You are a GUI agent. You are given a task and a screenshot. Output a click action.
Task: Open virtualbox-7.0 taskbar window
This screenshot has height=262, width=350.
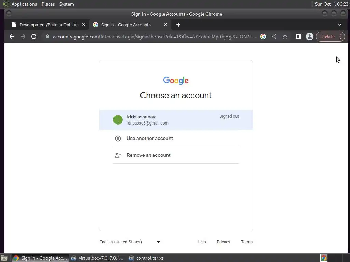[x=97, y=258]
